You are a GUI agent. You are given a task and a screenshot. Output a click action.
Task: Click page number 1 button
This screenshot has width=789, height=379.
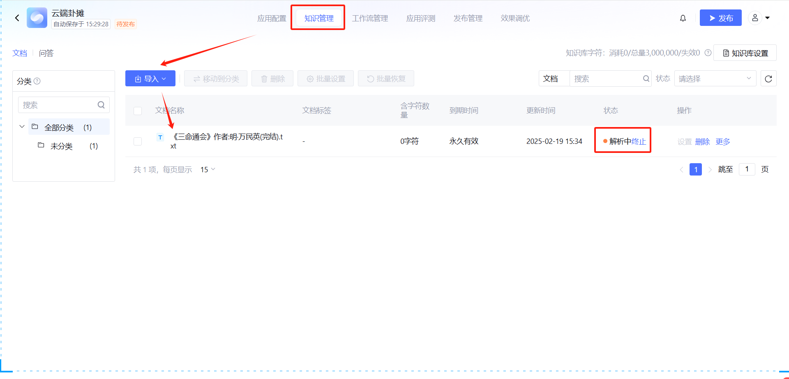pyautogui.click(x=695, y=169)
